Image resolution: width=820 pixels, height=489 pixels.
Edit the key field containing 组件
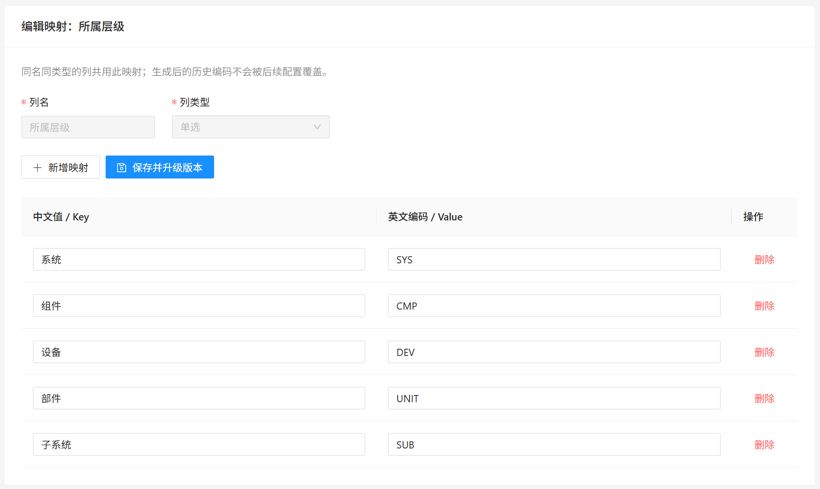click(199, 305)
